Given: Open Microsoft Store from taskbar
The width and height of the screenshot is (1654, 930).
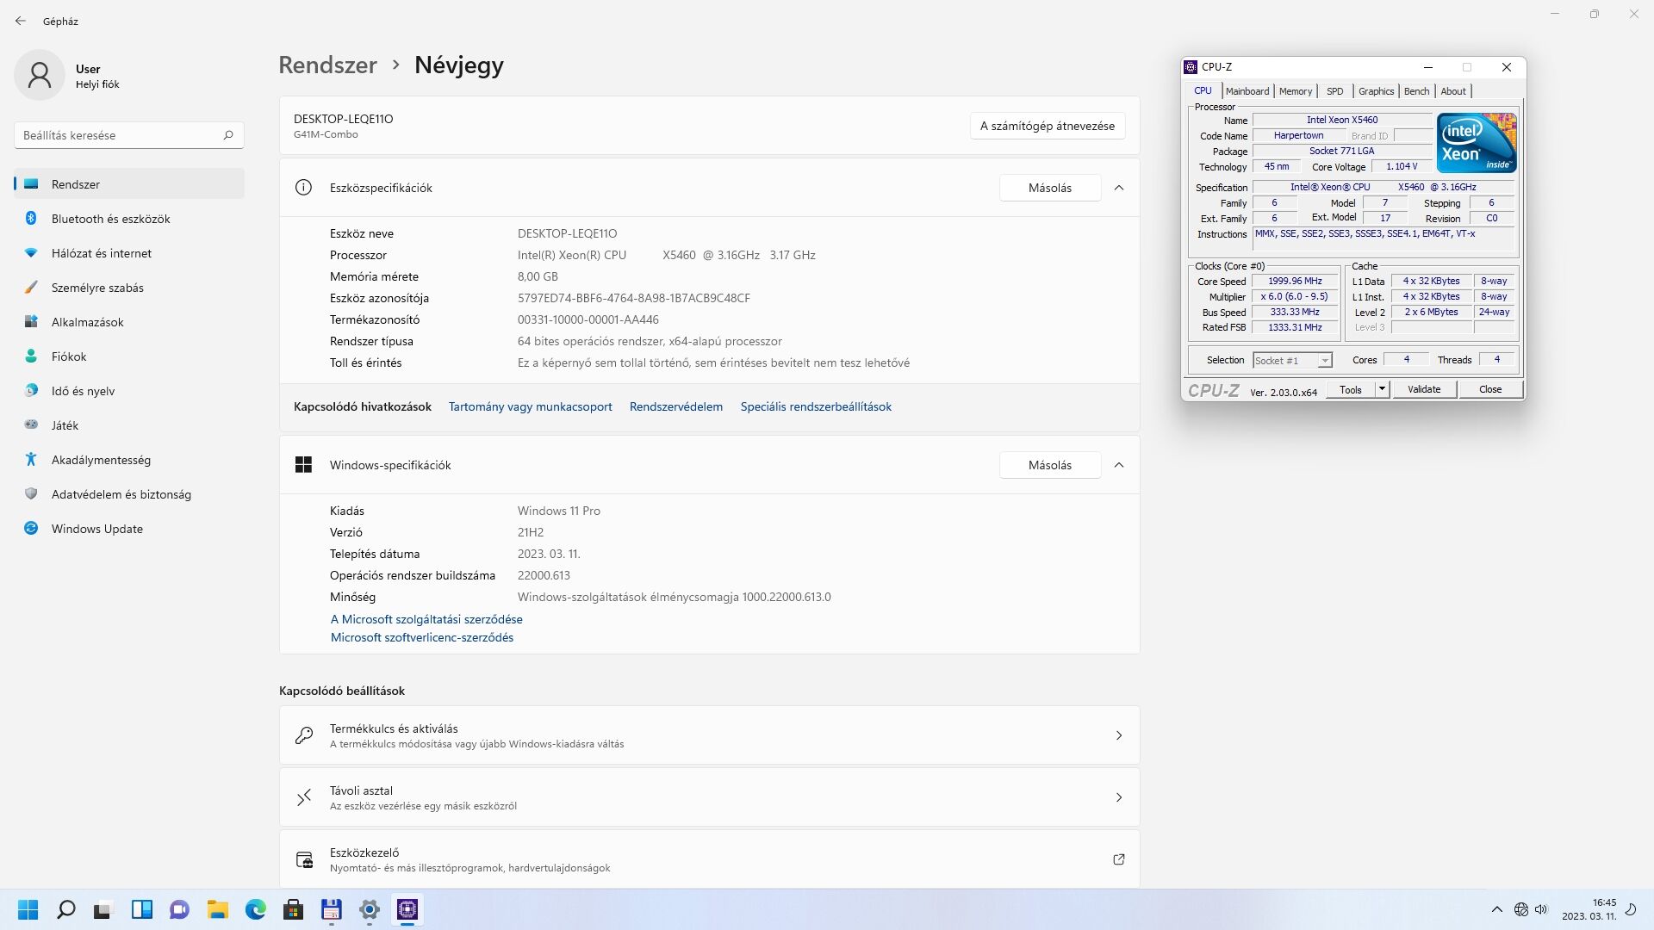Looking at the screenshot, I should point(294,909).
